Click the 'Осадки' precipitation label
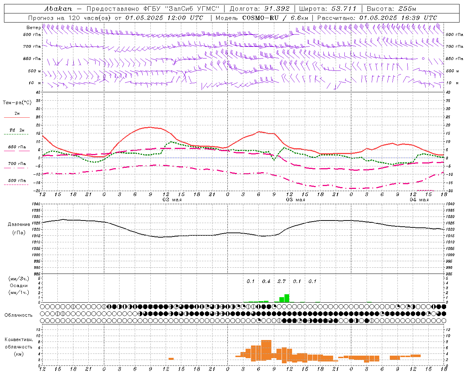 (x=19, y=286)
